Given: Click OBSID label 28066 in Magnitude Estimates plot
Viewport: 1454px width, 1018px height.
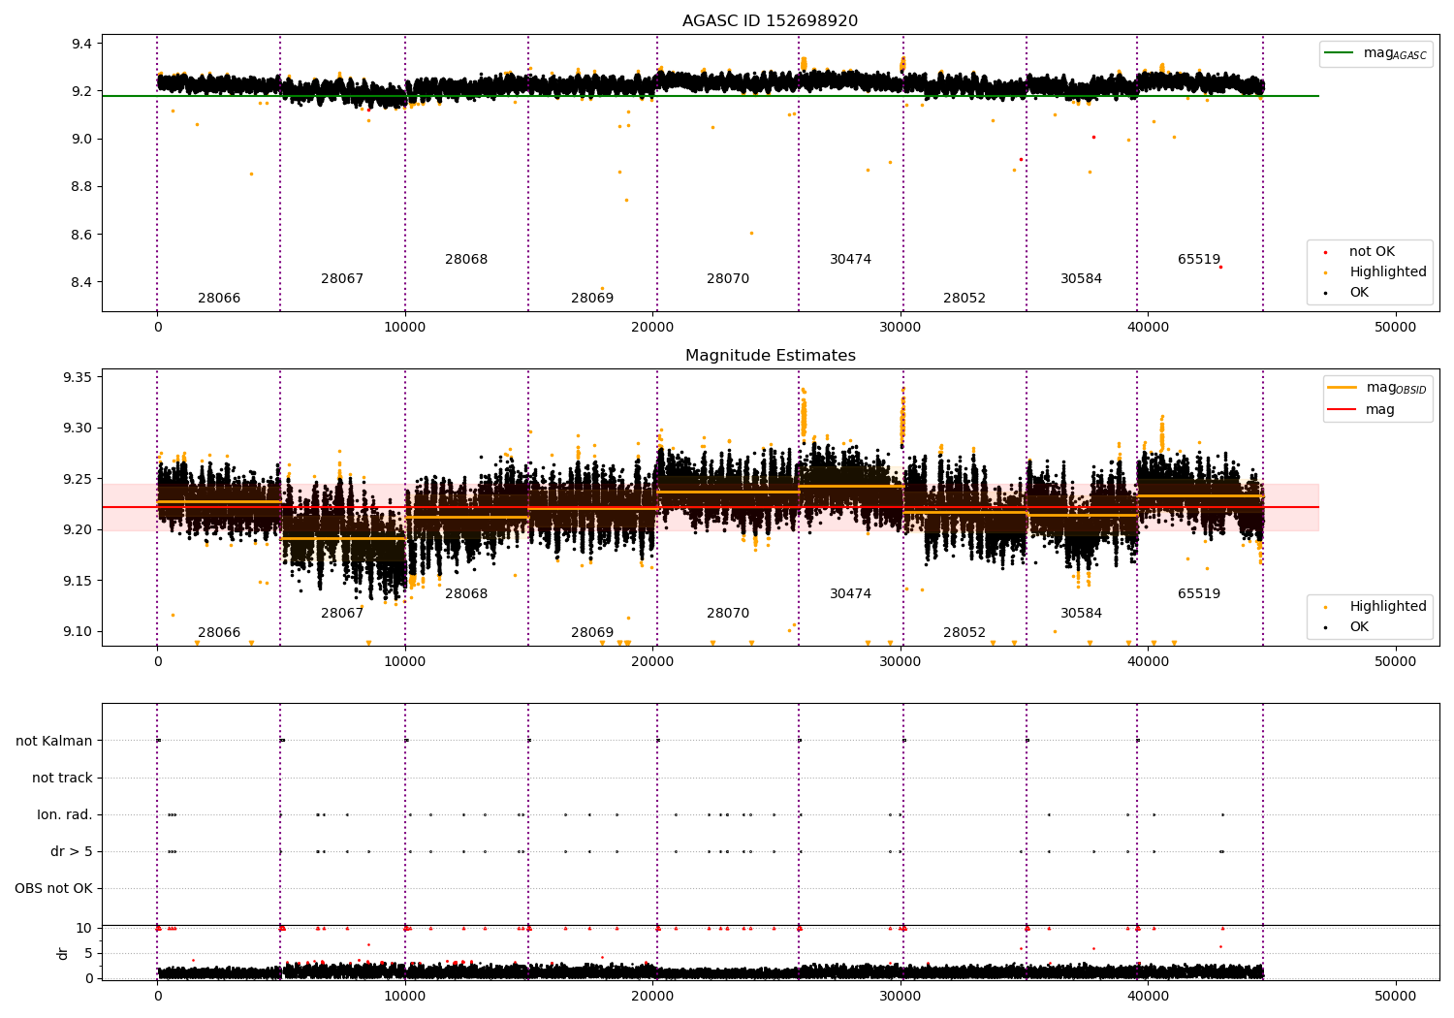Looking at the screenshot, I should [219, 633].
